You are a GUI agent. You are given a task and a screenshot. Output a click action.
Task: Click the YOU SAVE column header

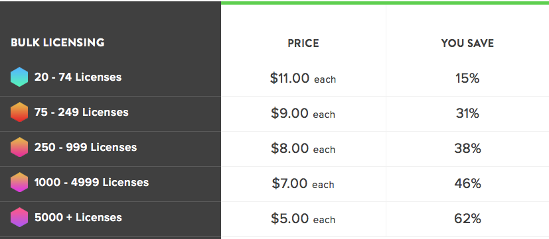(467, 43)
